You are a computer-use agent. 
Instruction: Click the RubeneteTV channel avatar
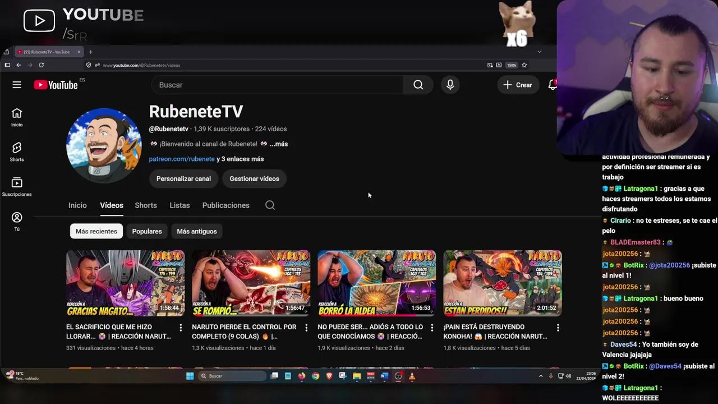coord(104,145)
